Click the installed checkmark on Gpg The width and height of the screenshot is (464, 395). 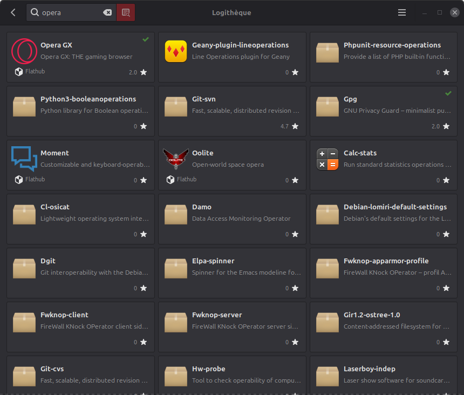pos(448,93)
